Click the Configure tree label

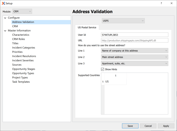(14, 18)
